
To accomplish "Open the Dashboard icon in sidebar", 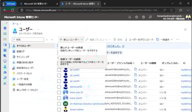I will pyautogui.click(x=5, y=34).
